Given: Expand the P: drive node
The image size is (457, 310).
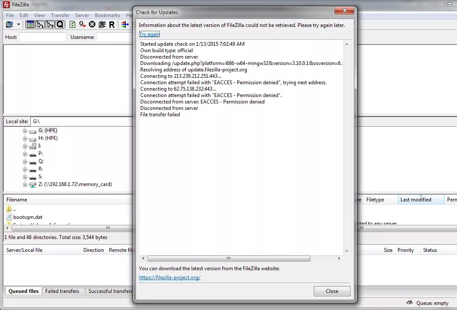Looking at the screenshot, I should pyautogui.click(x=25, y=154).
